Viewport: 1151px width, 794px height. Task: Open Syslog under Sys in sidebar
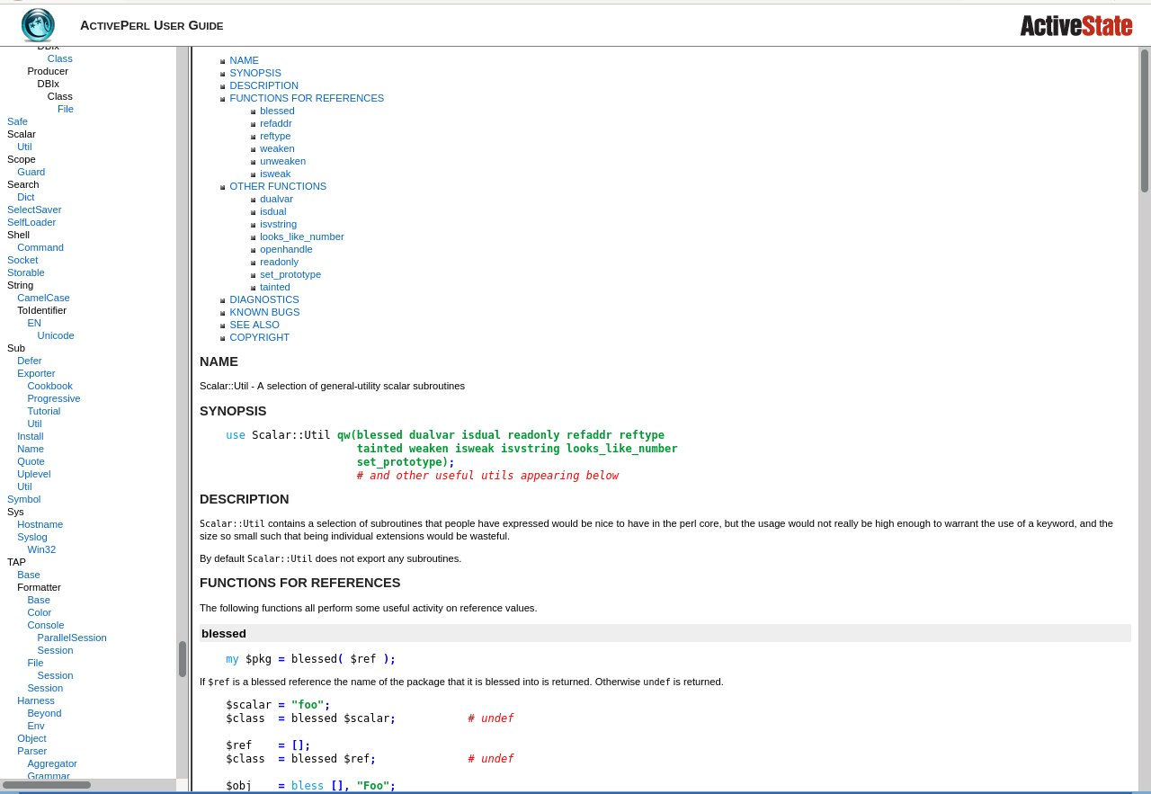point(31,537)
